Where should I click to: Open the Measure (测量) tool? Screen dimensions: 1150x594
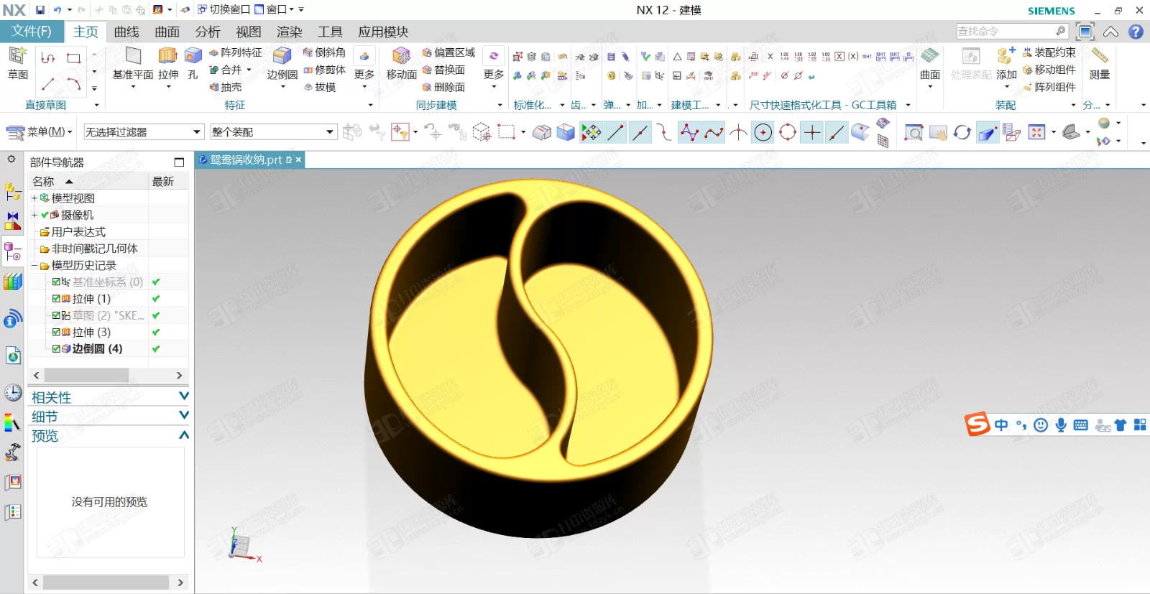pos(1099,62)
